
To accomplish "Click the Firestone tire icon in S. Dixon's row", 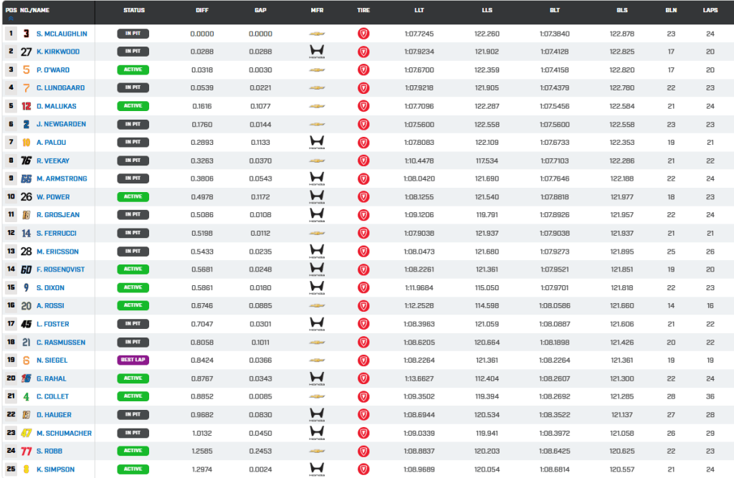I will click(x=363, y=288).
